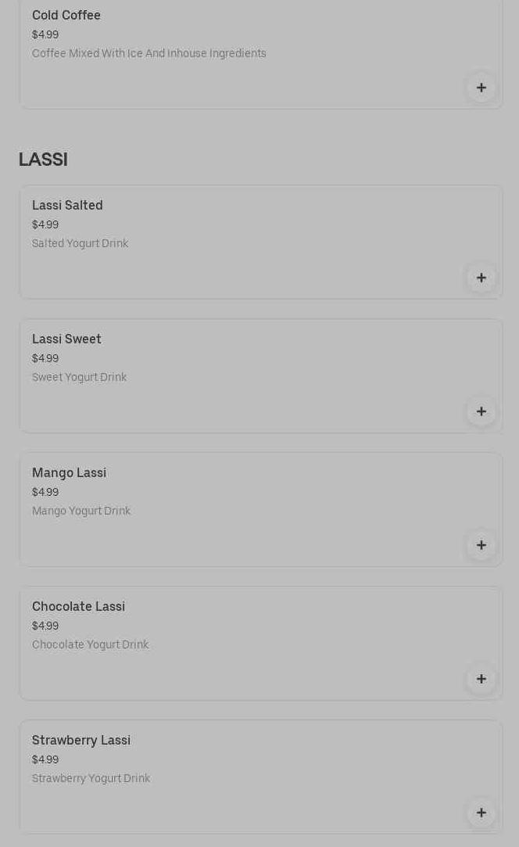Add Cold Coffee with plus icon
The height and width of the screenshot is (847, 519).
(x=481, y=88)
